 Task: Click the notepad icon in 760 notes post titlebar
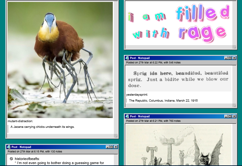[x=127, y=116]
